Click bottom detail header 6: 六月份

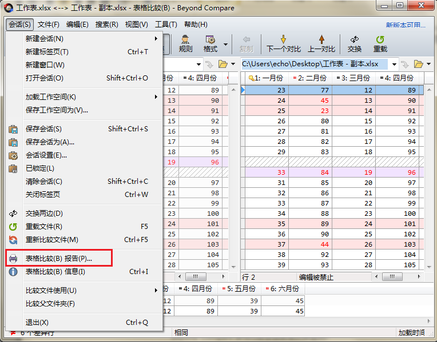pyautogui.click(x=283, y=289)
